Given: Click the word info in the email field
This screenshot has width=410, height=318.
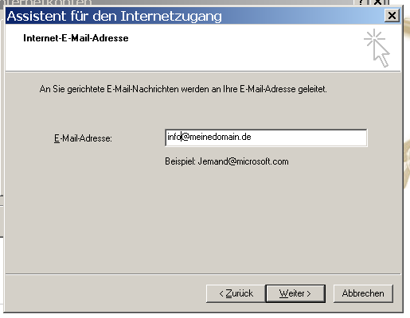Looking at the screenshot, I should coord(174,137).
